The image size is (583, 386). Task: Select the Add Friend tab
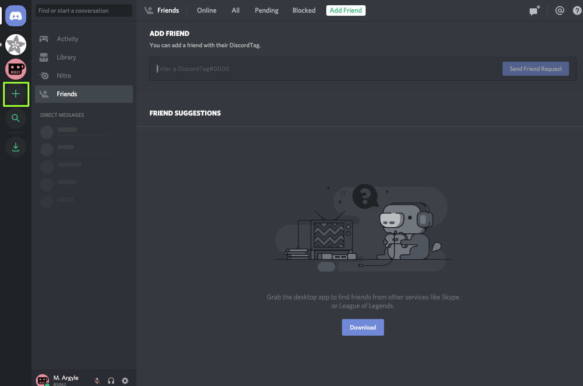point(346,11)
